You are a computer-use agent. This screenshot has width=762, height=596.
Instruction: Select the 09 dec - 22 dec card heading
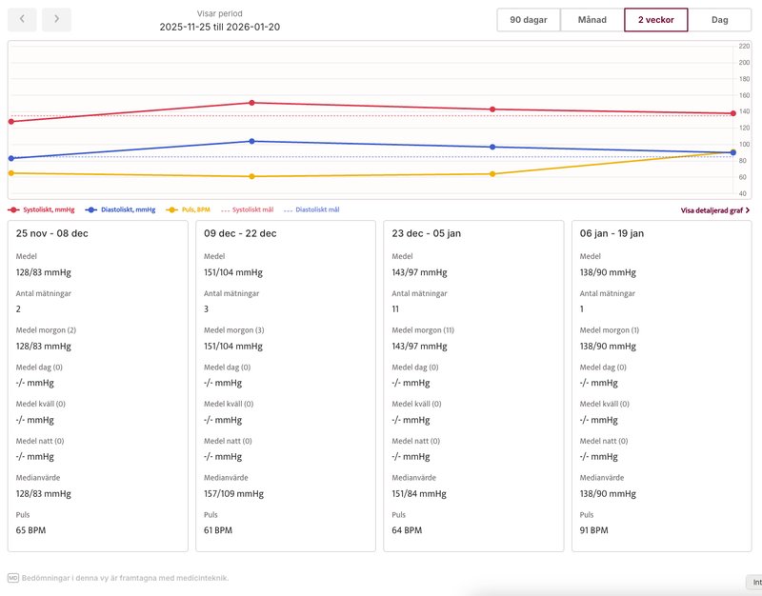coord(240,233)
